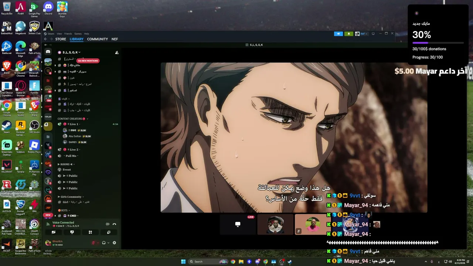Jump to 126 NEW MENTIONS
Viewport: 473px width, 266px height.
click(x=88, y=61)
